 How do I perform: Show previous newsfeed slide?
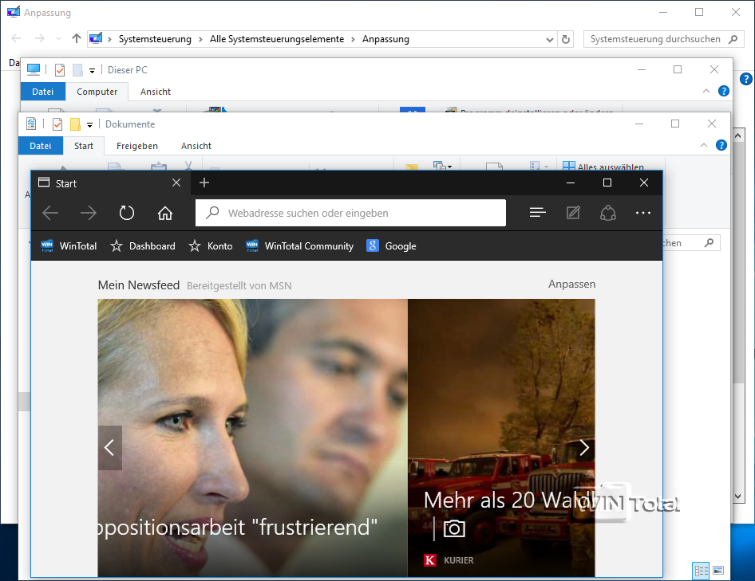click(x=110, y=448)
